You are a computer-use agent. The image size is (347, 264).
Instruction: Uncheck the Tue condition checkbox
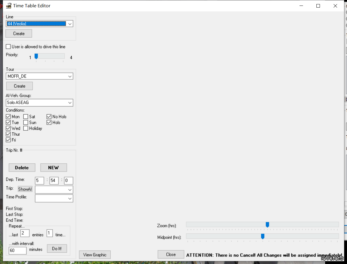tap(8, 122)
